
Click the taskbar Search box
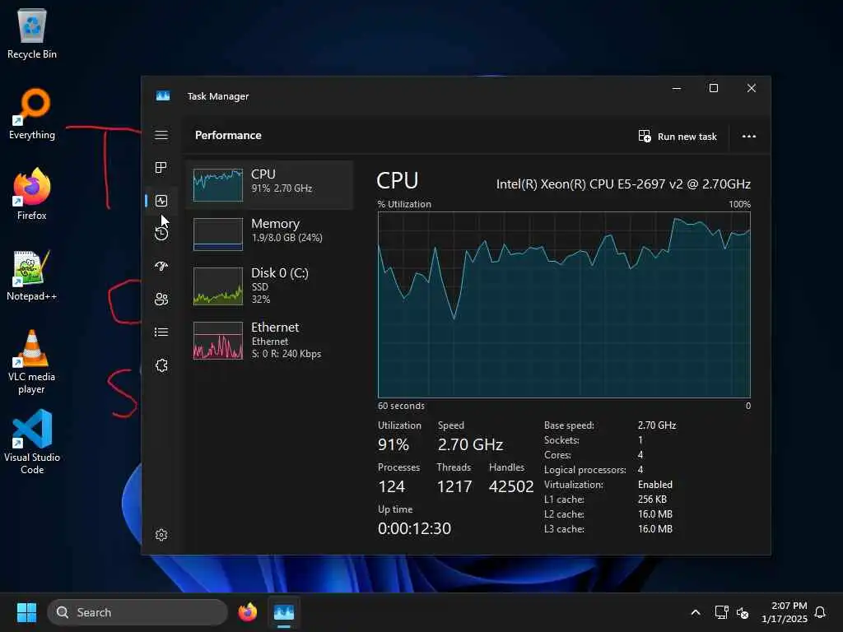tap(137, 612)
